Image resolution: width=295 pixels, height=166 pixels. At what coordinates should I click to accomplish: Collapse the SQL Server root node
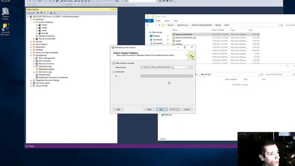(x=28, y=17)
